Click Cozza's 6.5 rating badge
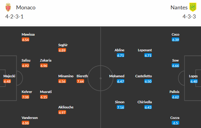Screen dimensions: 201x128 [175, 123]
